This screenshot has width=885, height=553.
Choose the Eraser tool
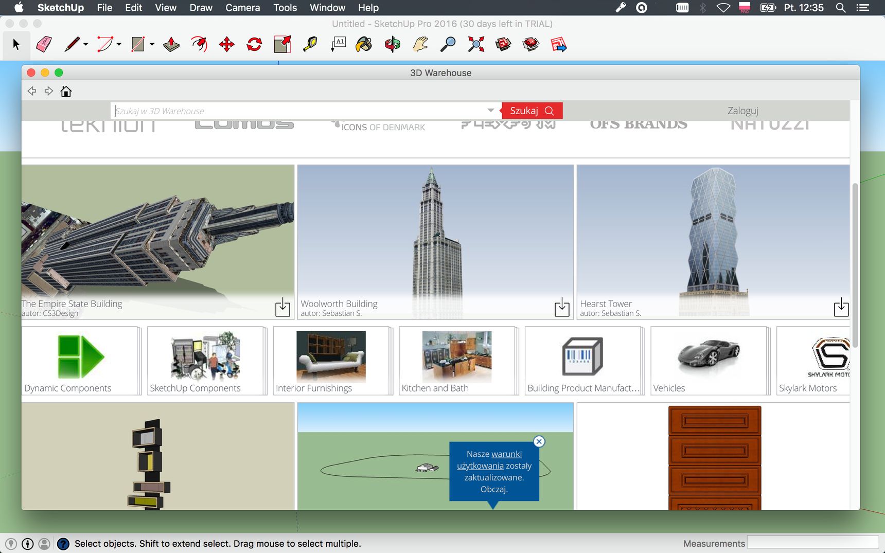coord(44,44)
